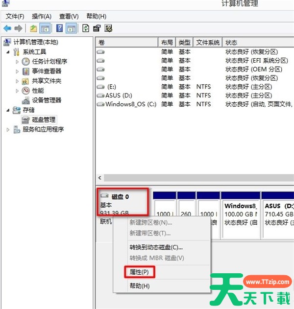Select 磁盘管理 in the tree
This screenshot has height=309, width=294.
[x=44, y=119]
